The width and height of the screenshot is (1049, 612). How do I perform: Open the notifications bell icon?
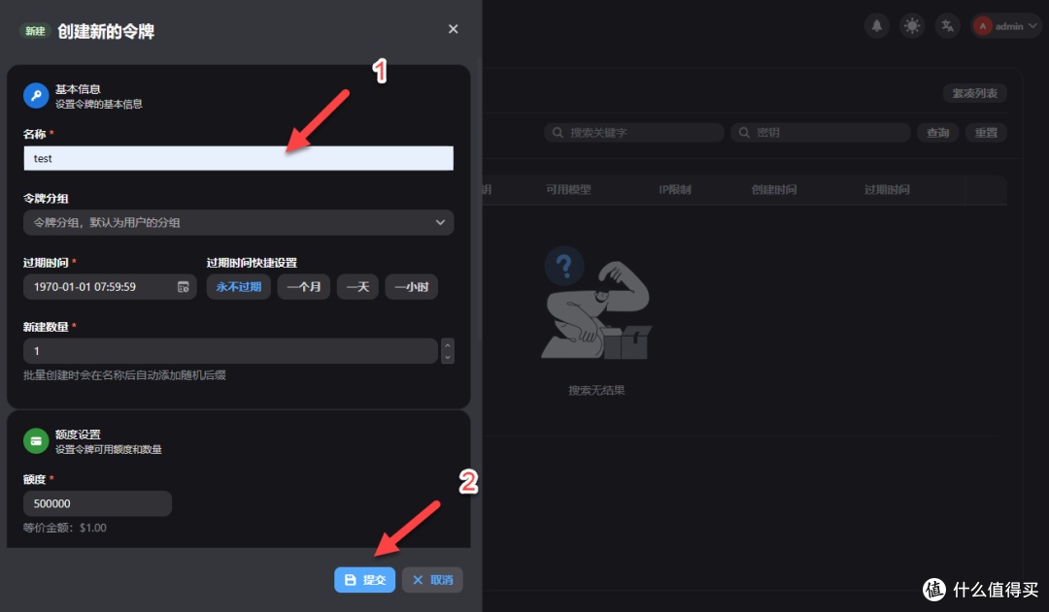tap(876, 26)
